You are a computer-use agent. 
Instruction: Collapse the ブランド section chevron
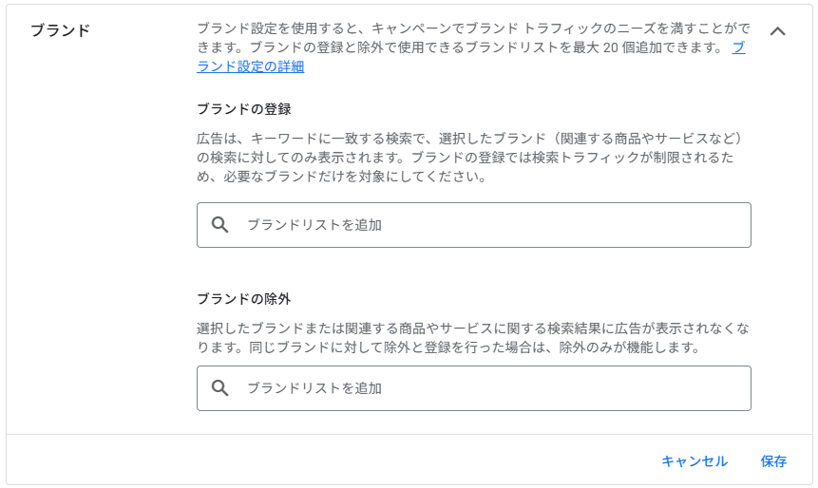click(x=777, y=30)
